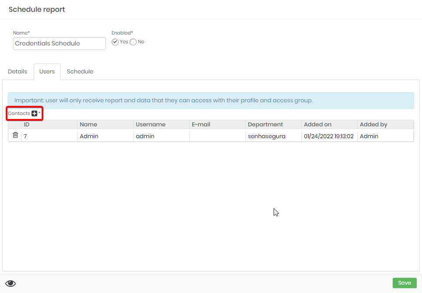The image size is (422, 293).
Task: Select the date cell 01/24/2022 19:13:02
Action: [x=329, y=136]
